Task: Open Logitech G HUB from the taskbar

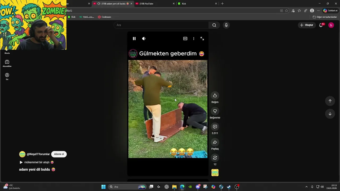Action: pos(159,187)
